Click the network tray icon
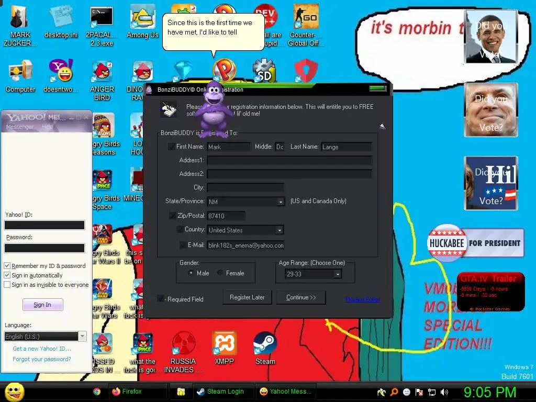 click(432, 392)
